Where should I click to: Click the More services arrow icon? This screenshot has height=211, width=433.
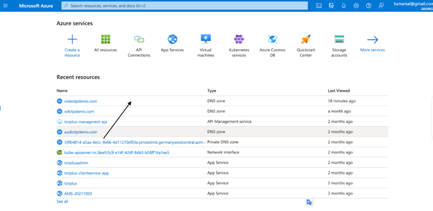373,40
